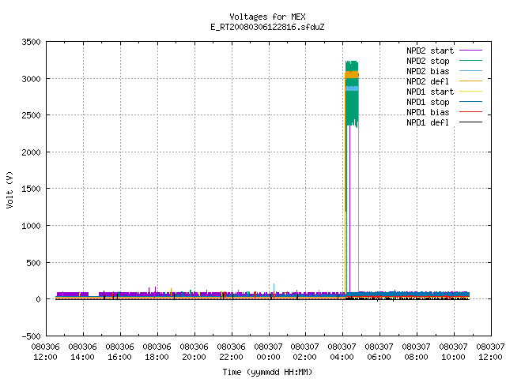Image resolution: width=506 pixels, height=379 pixels.
Task: Click the 'NPD2 start' legend label
Action: (x=430, y=51)
